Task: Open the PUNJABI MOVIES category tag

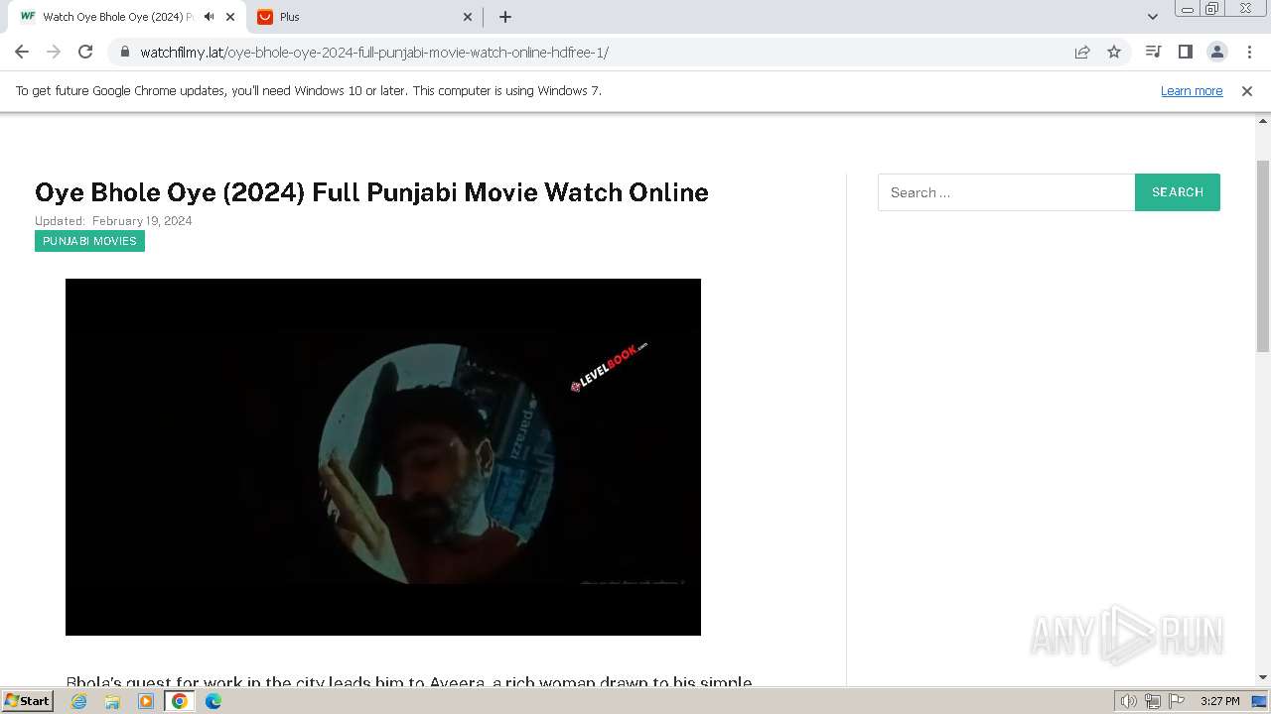Action: click(89, 241)
